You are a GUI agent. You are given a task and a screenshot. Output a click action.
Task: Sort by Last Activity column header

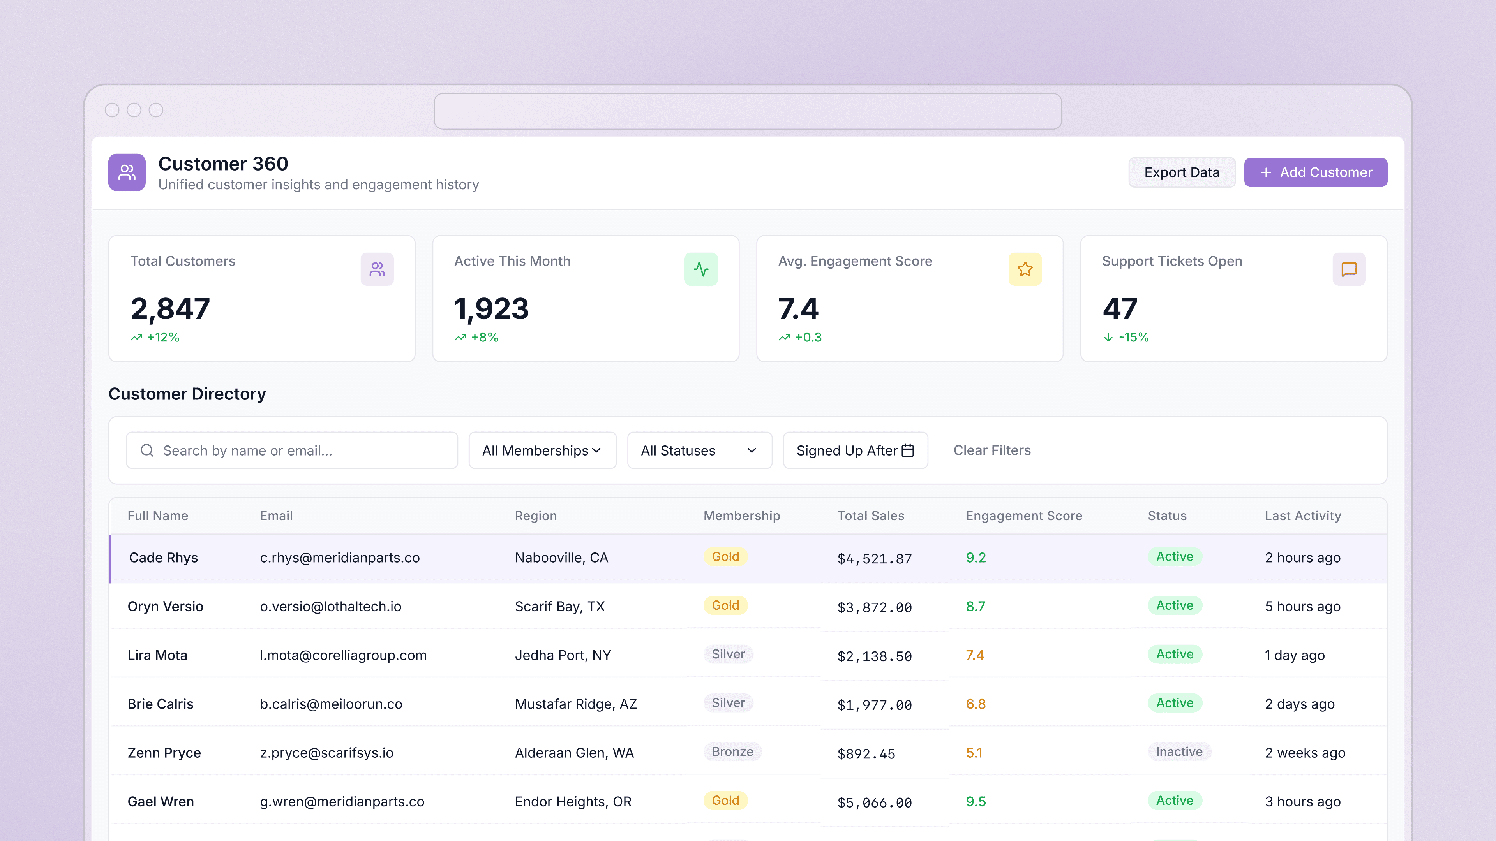(x=1303, y=516)
